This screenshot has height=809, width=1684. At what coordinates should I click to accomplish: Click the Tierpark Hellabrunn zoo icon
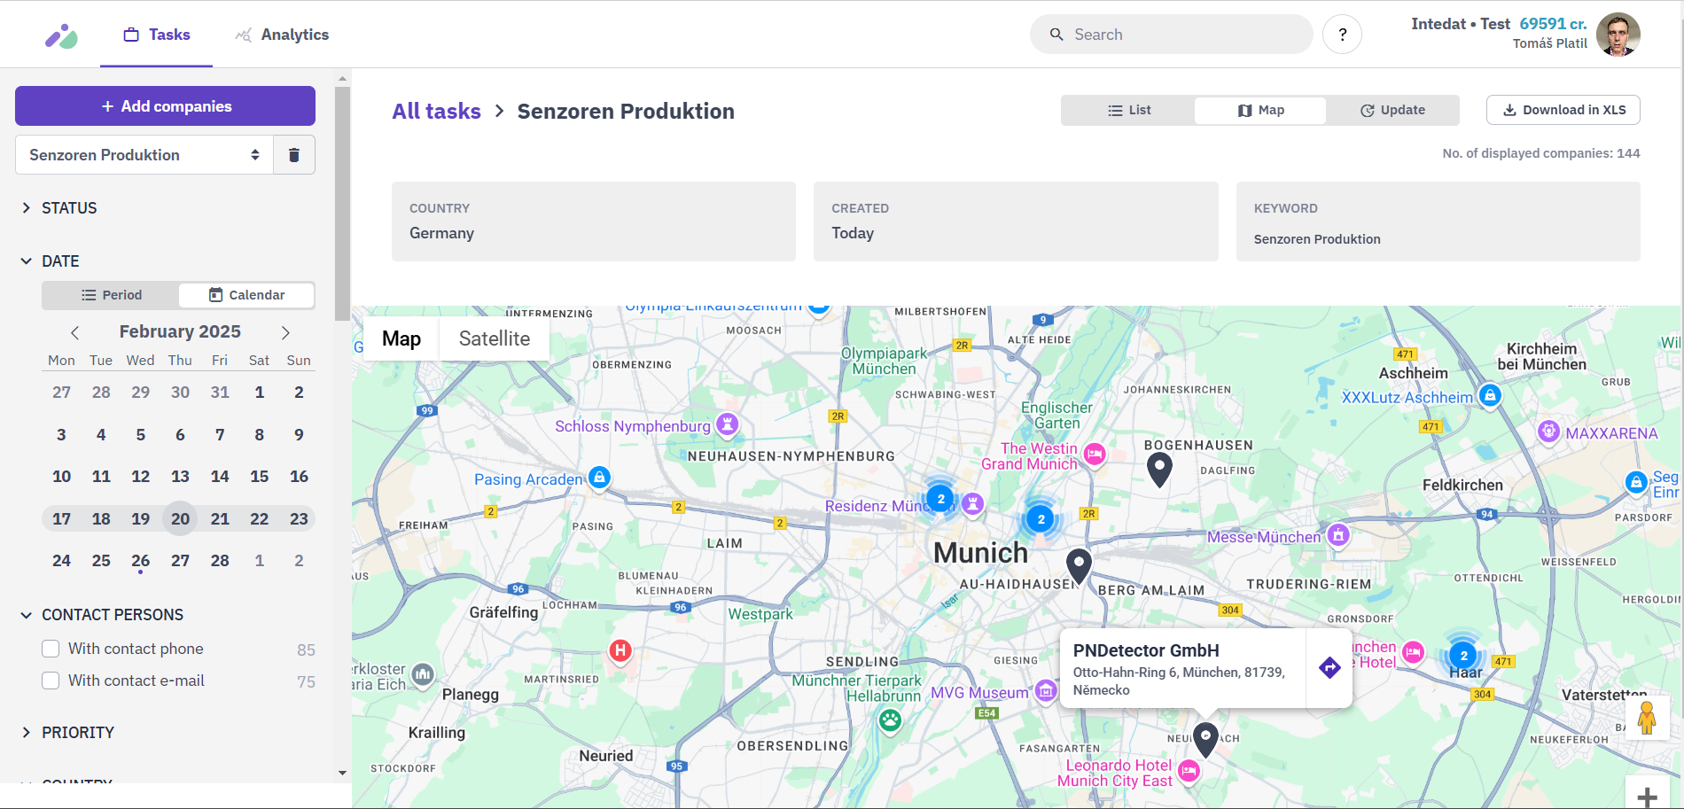(891, 720)
